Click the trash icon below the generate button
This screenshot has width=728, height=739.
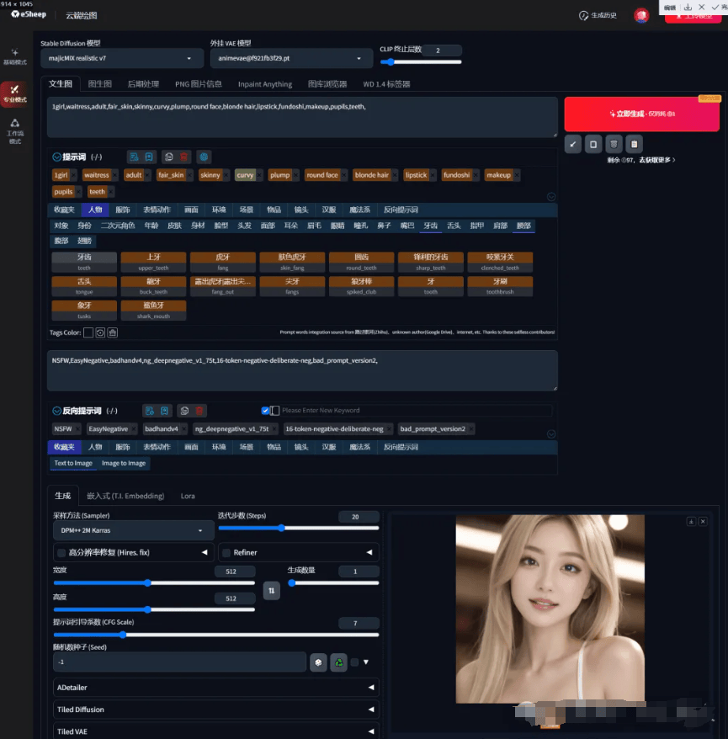click(614, 144)
